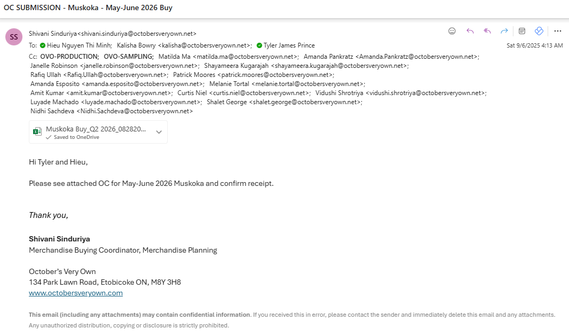Screen dimensions: 569x336
Task: Select recipient Tyler James Prince
Action: tap(289, 45)
